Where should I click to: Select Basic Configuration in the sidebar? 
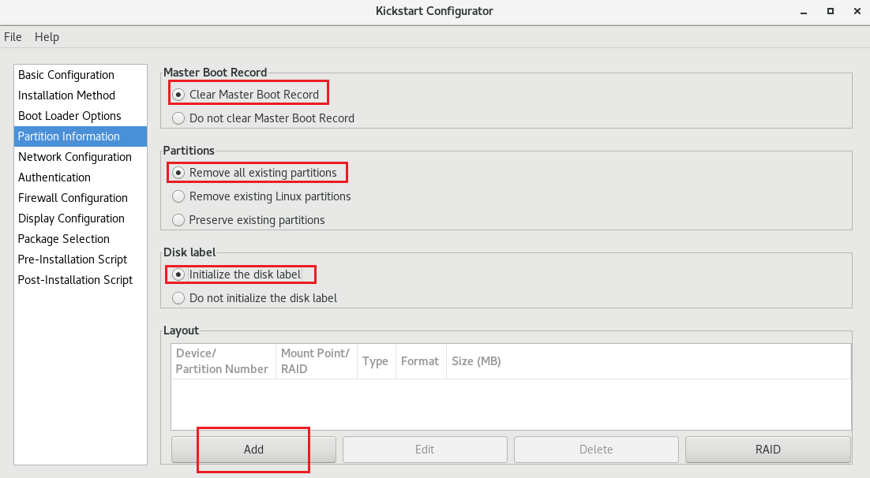(x=65, y=74)
